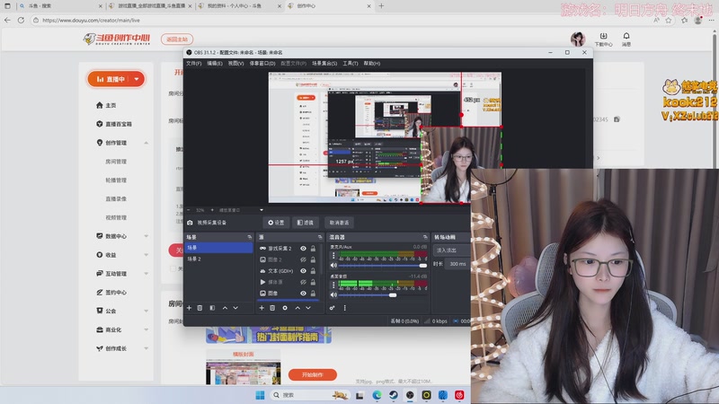719x404 pixels.
Task: Open the Edge browser from taskbar
Action: 377,395
